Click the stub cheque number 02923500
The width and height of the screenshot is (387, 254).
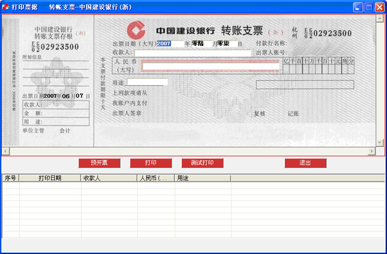tap(59, 46)
